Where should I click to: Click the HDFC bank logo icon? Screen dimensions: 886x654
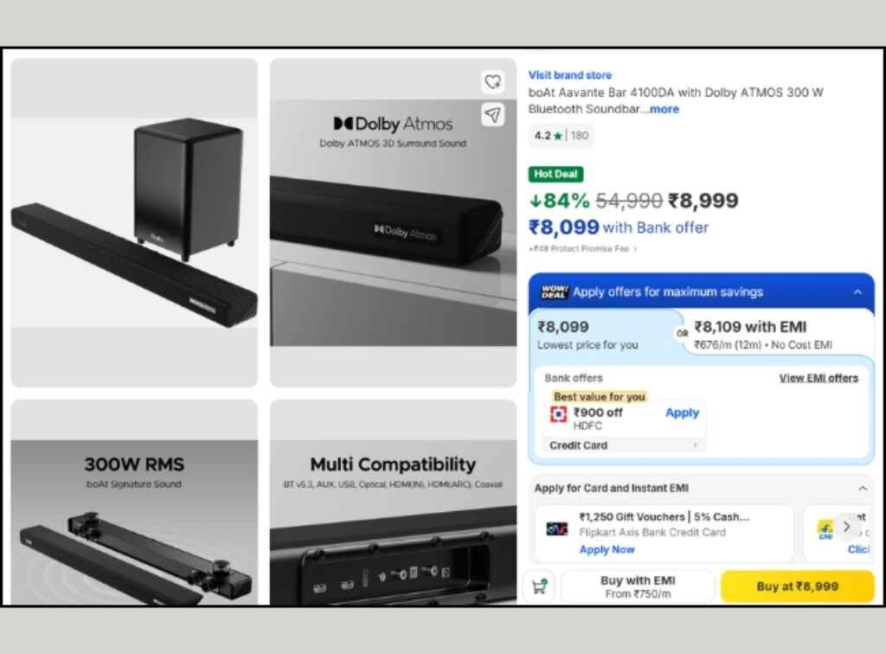tap(558, 414)
